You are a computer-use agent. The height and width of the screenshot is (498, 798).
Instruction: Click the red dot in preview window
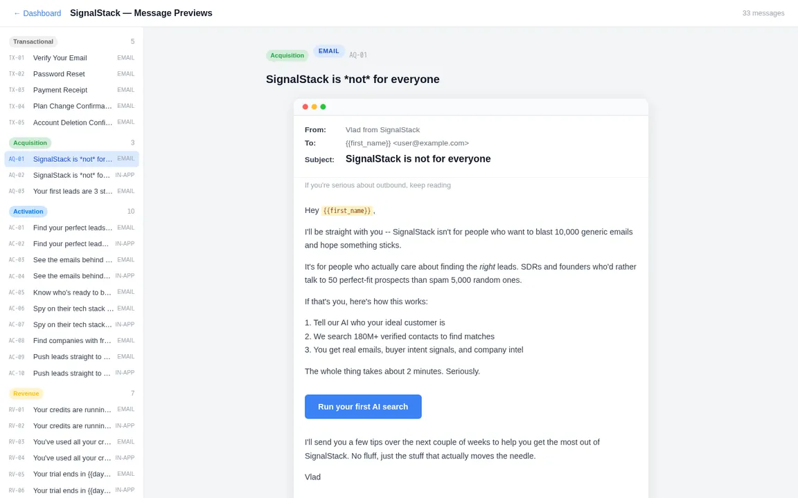[305, 107]
